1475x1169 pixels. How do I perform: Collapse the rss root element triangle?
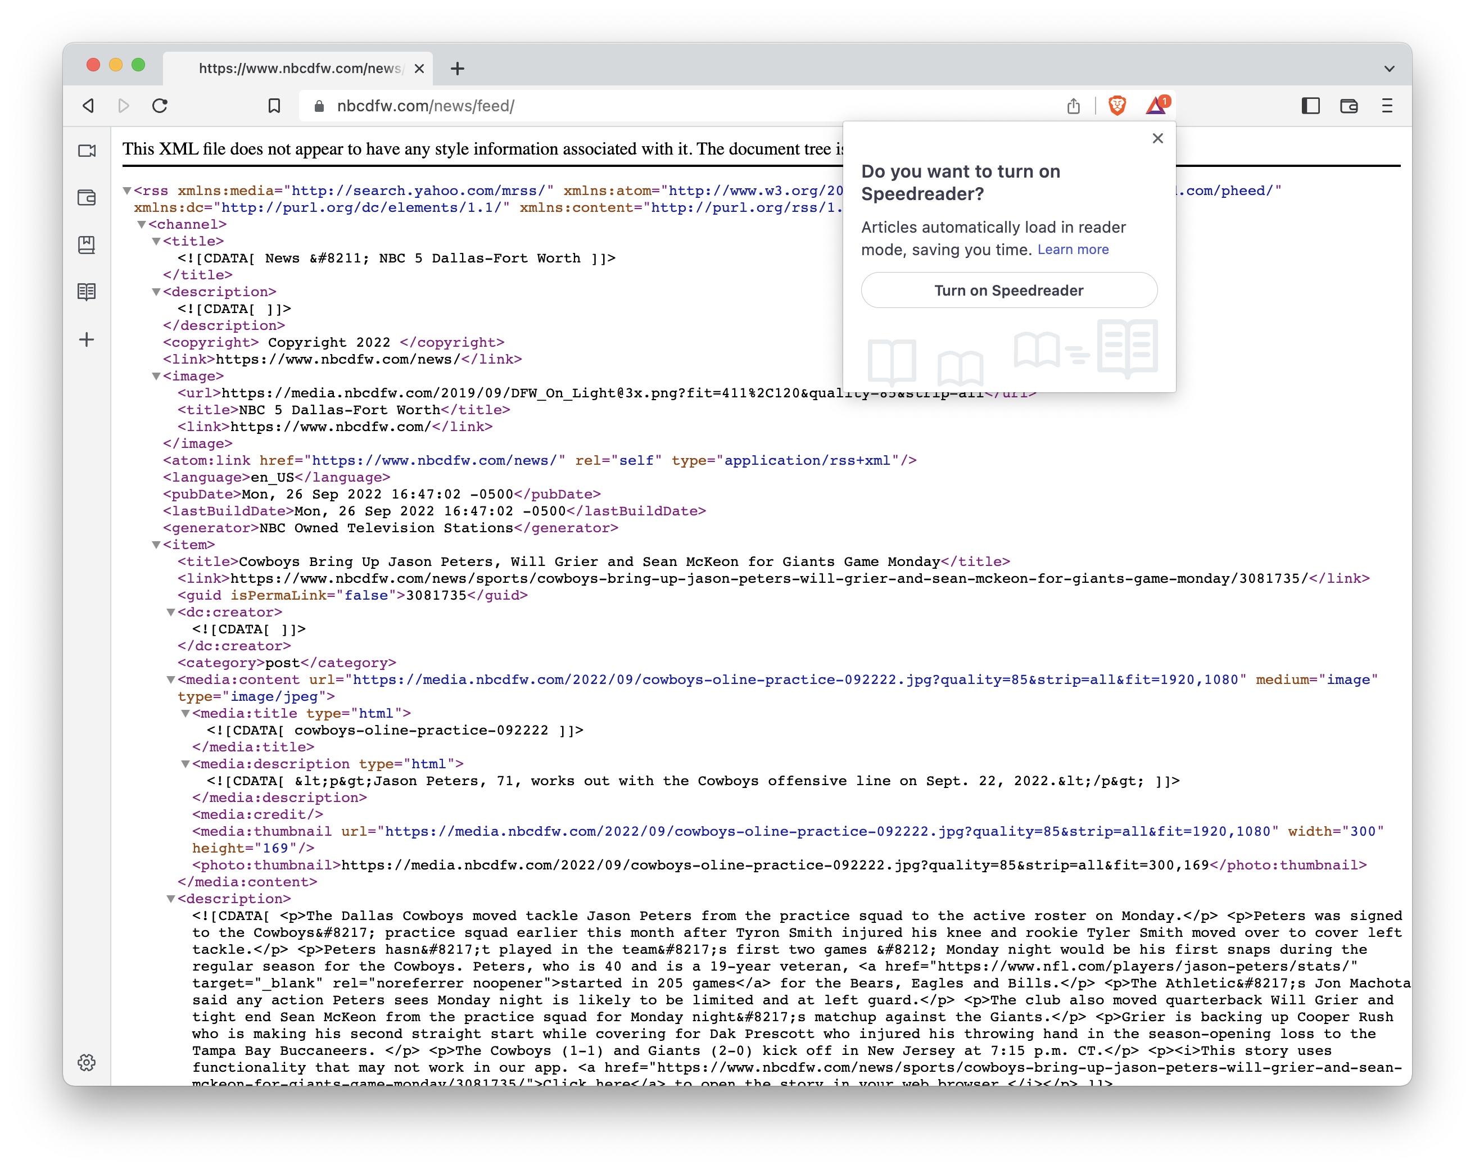click(127, 191)
